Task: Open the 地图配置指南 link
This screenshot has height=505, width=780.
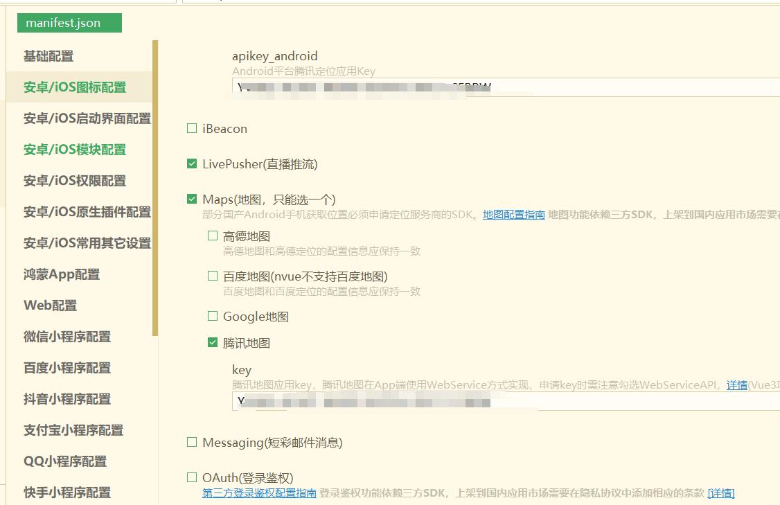Action: (x=513, y=215)
